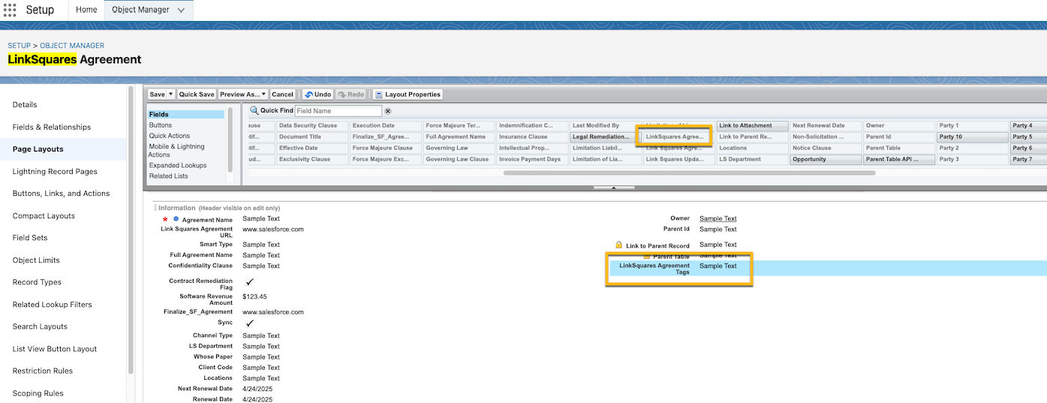Click the Cancel button
This screenshot has width=1047, height=403.
[282, 95]
